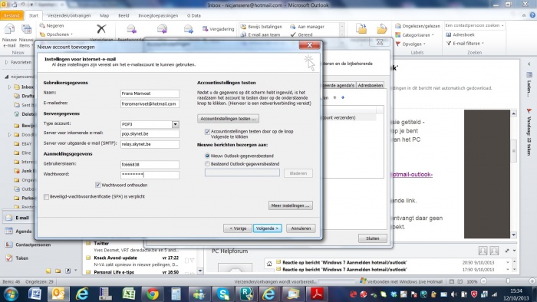Click the Adobe Reader icon in the taskbar
537x302 pixels.
[x=317, y=294]
